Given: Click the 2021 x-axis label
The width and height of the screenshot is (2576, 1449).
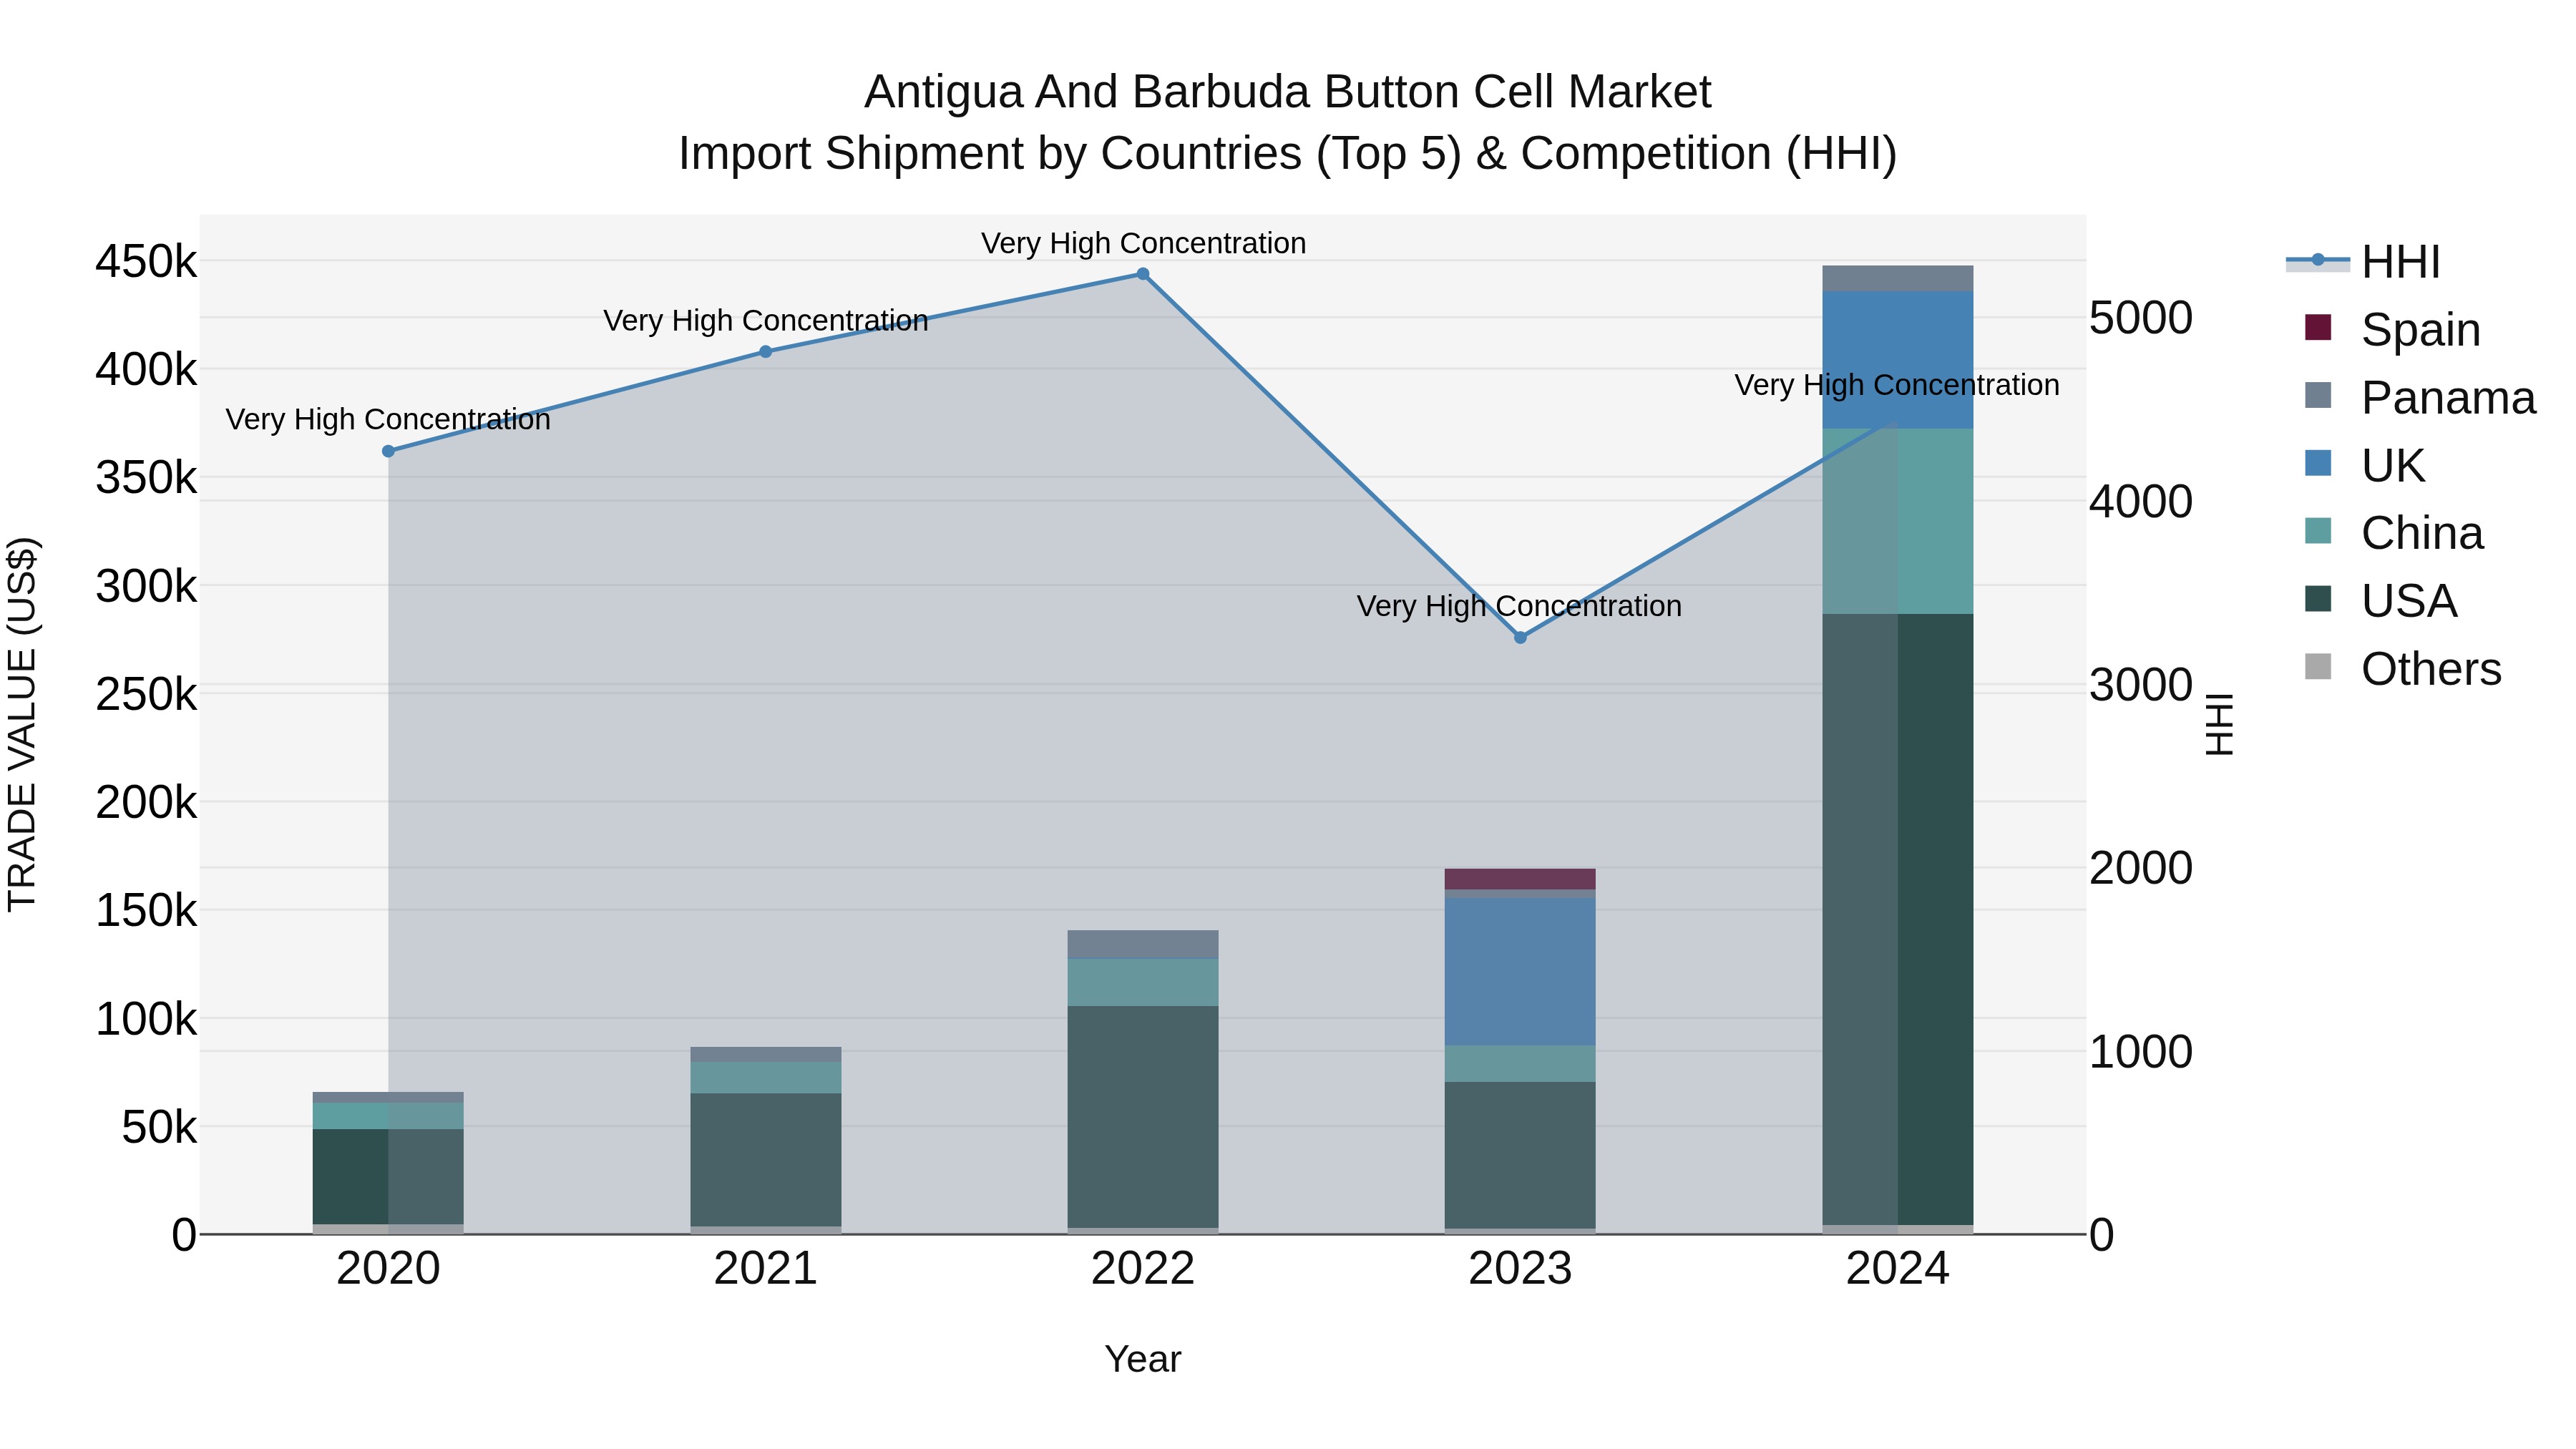Looking at the screenshot, I should point(765,1269).
